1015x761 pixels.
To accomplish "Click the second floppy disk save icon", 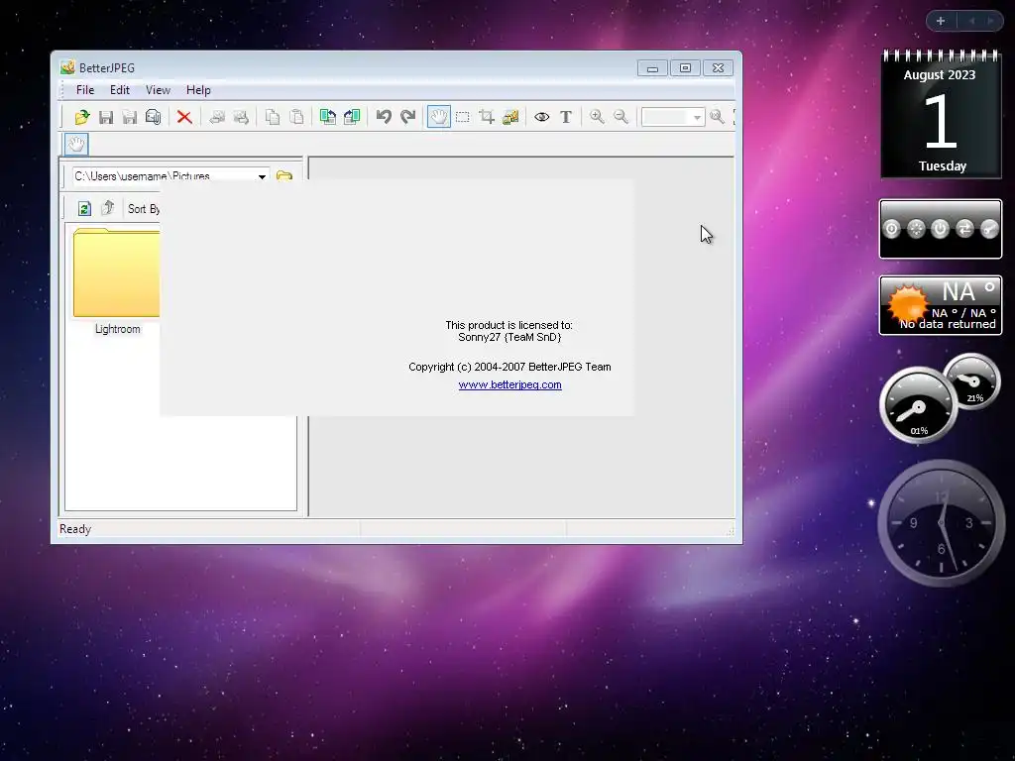I will point(130,117).
